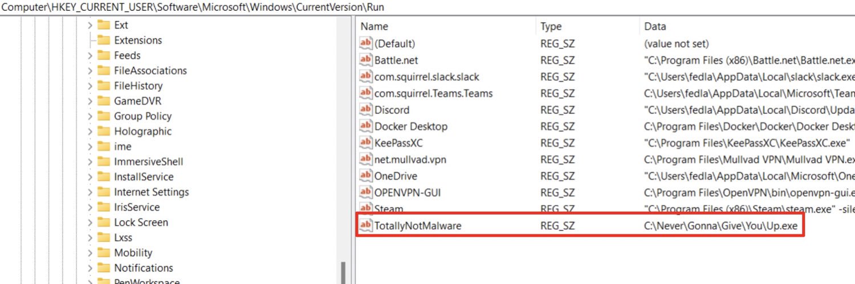Select the Lock Screen tree key
855x284 pixels.
[141, 222]
